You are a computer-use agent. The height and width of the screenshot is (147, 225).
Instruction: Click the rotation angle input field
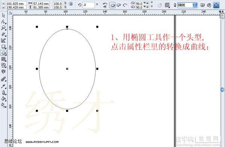(x=88, y=5)
